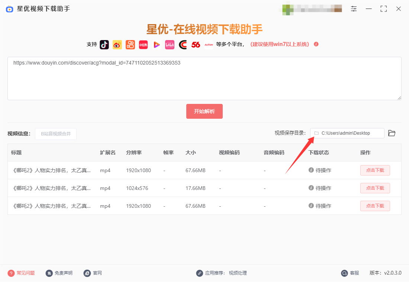Image resolution: width=409 pixels, height=282 pixels.
Task: Click the 操作 column header
Action: 365,153
